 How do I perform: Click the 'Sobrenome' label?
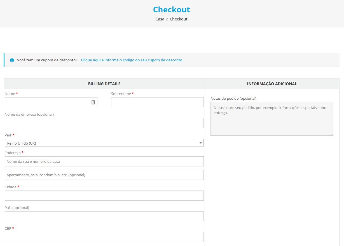[x=122, y=94]
